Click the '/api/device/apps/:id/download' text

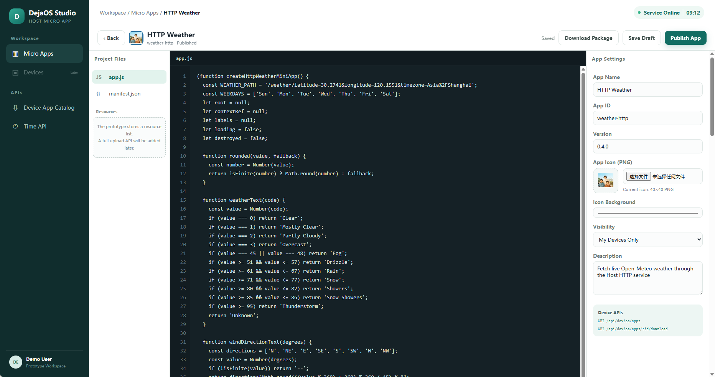[637, 329]
